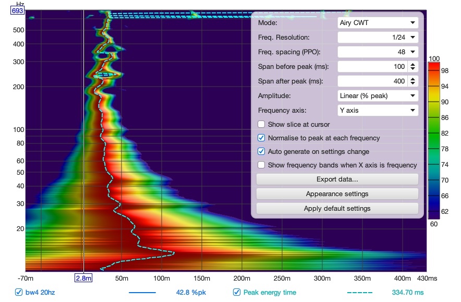Open the Mode dropdown showing Airy CWT
This screenshot has width=461, height=302.
click(378, 22)
